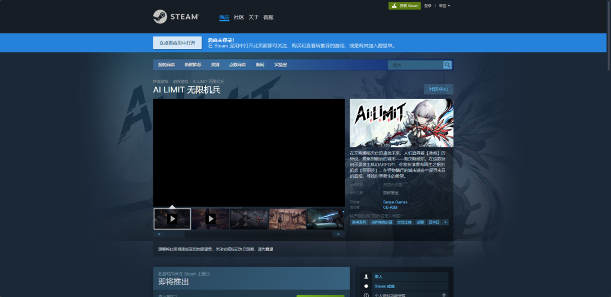Open the CE-Asia publisher link

point(390,207)
